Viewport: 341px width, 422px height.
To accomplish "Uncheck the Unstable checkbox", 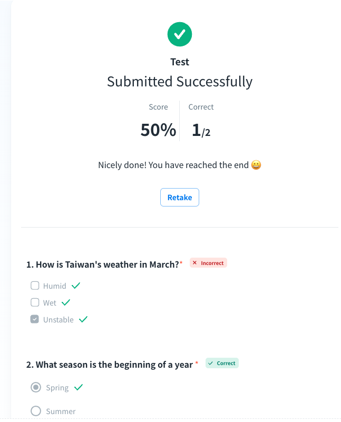I will tap(35, 319).
